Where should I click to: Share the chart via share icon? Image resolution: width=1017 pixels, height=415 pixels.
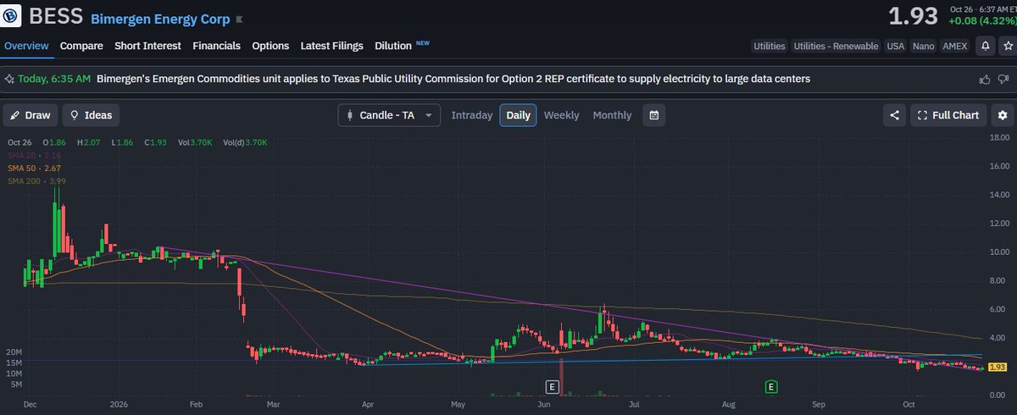tap(894, 115)
